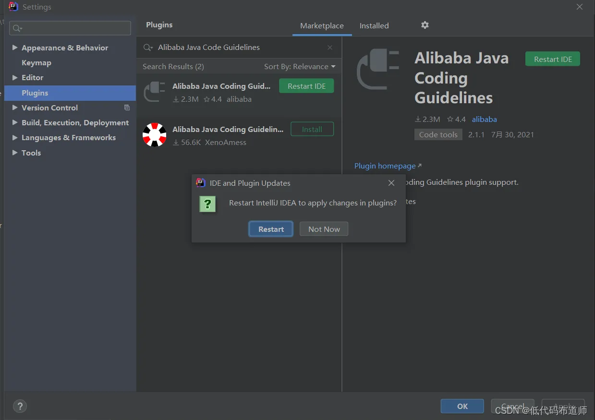
Task: Focus the settings search field
Action: point(70,28)
